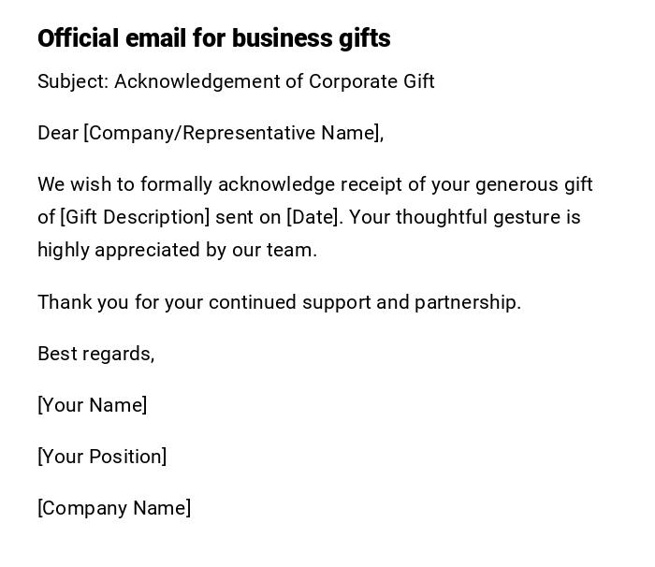Viewport: 655px width, 567px height.
Task: Click the heading "Official email for business gifts"
Action: pyautogui.click(x=213, y=38)
